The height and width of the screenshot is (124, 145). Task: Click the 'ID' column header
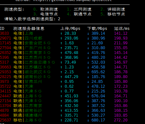pyautogui.click(x=2, y=29)
